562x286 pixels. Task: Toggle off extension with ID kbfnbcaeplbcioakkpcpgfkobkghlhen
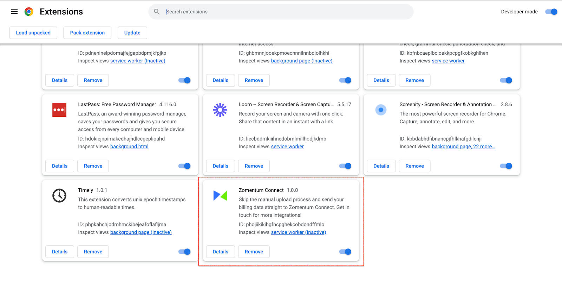[506, 80]
